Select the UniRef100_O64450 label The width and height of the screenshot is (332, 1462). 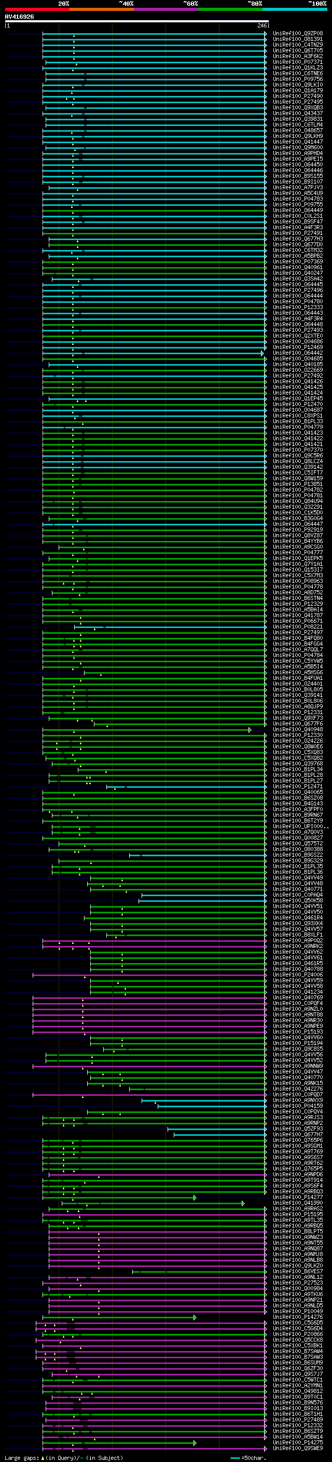click(x=298, y=164)
